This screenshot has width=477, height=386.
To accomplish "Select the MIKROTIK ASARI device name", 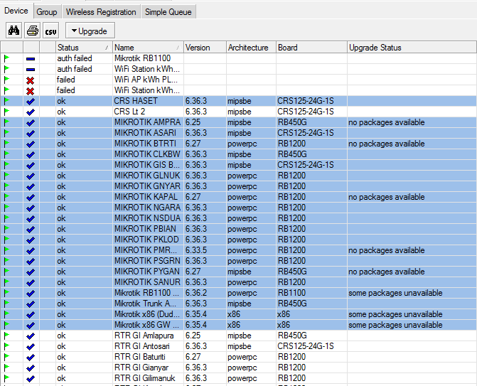I will coord(145,133).
